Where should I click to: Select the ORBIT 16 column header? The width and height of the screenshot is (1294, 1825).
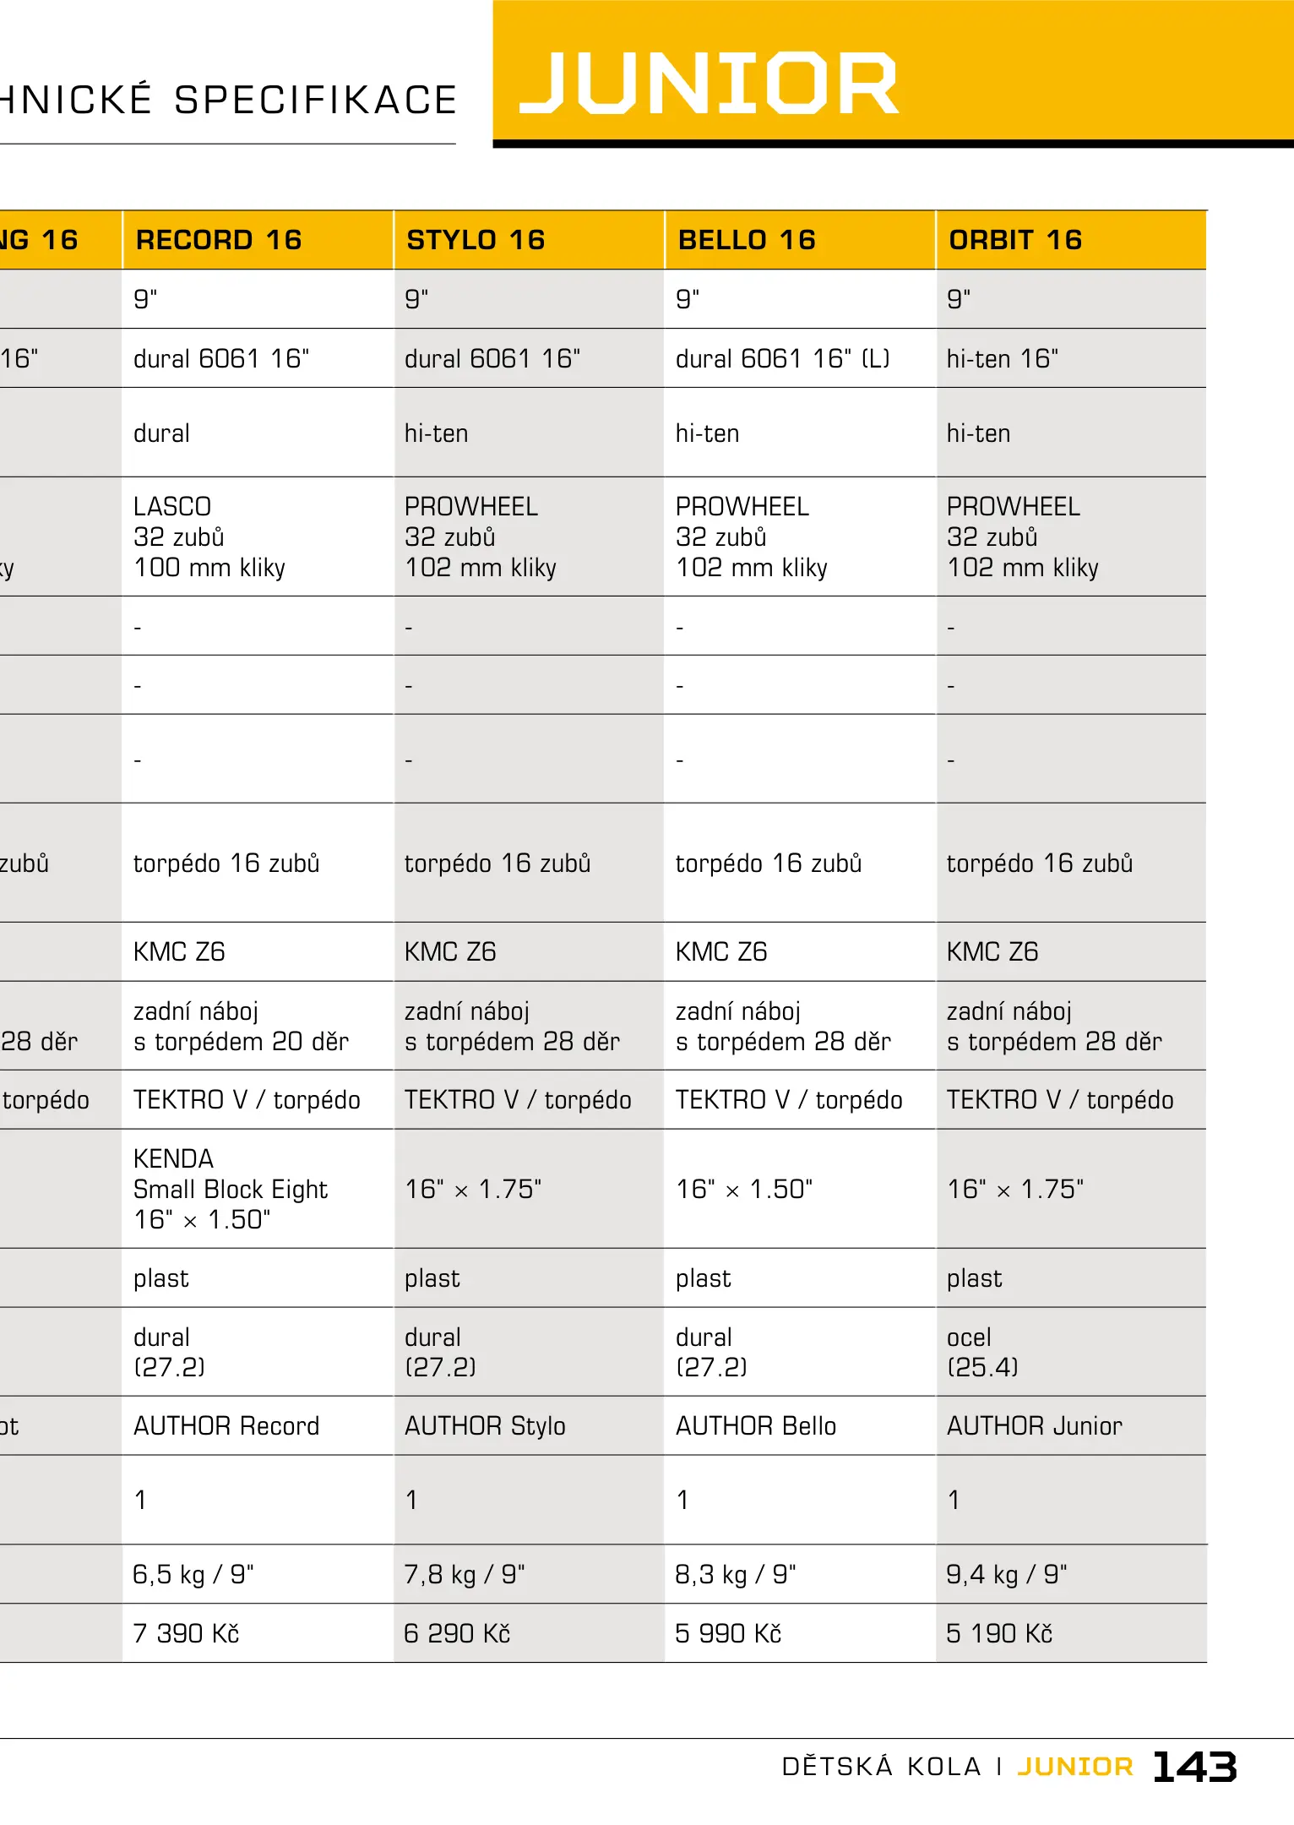click(1015, 240)
